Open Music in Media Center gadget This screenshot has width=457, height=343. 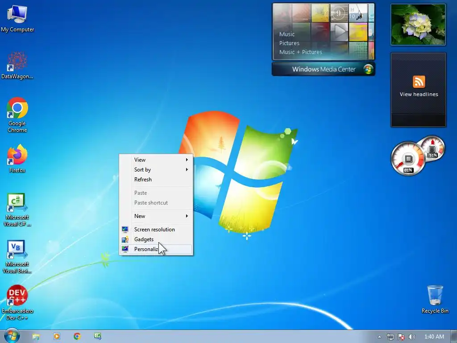click(287, 34)
